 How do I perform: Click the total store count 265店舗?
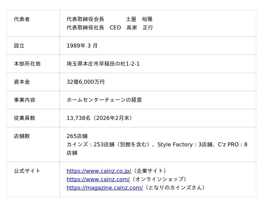tap(77, 136)
